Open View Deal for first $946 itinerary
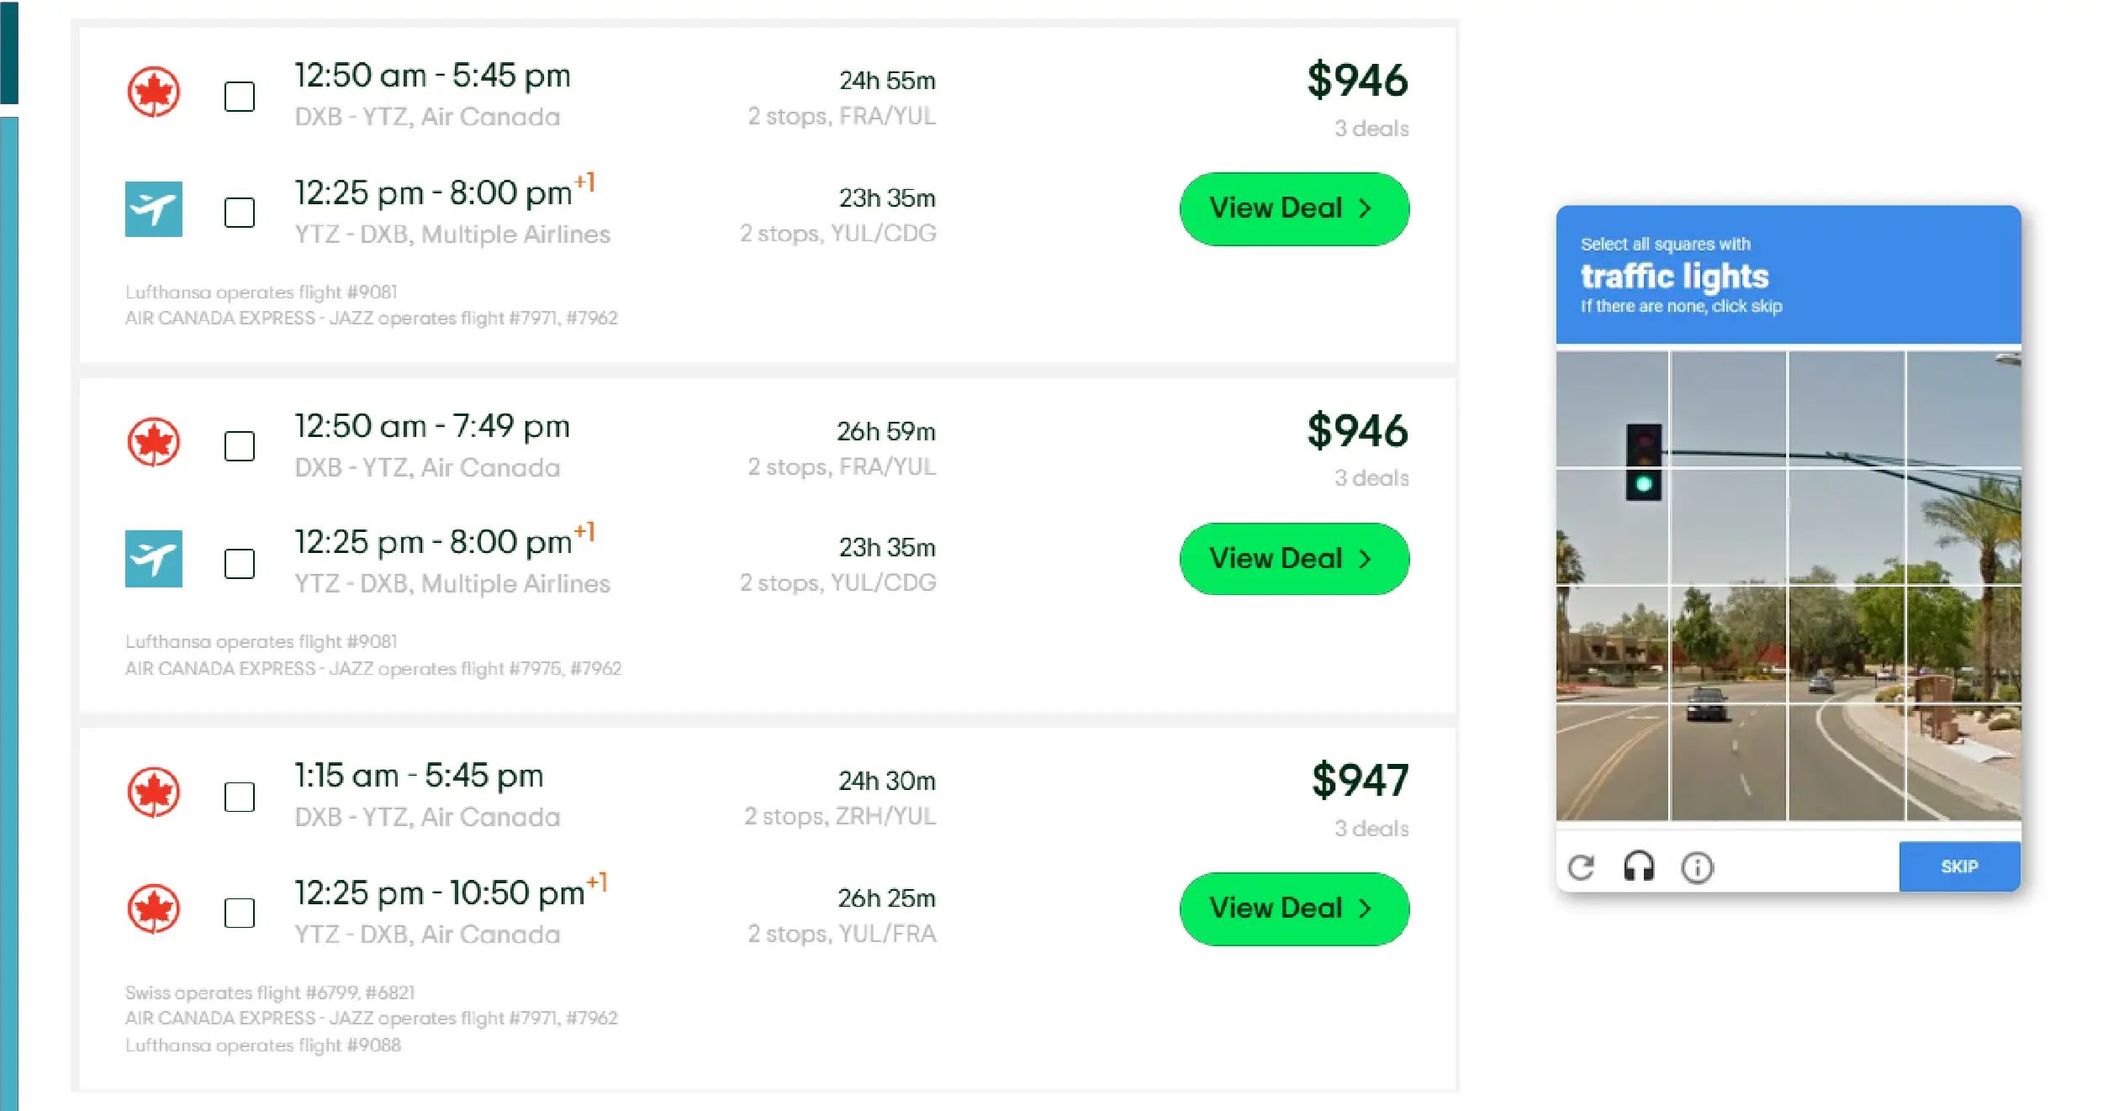Viewport: 2108px width, 1111px height. (1293, 209)
